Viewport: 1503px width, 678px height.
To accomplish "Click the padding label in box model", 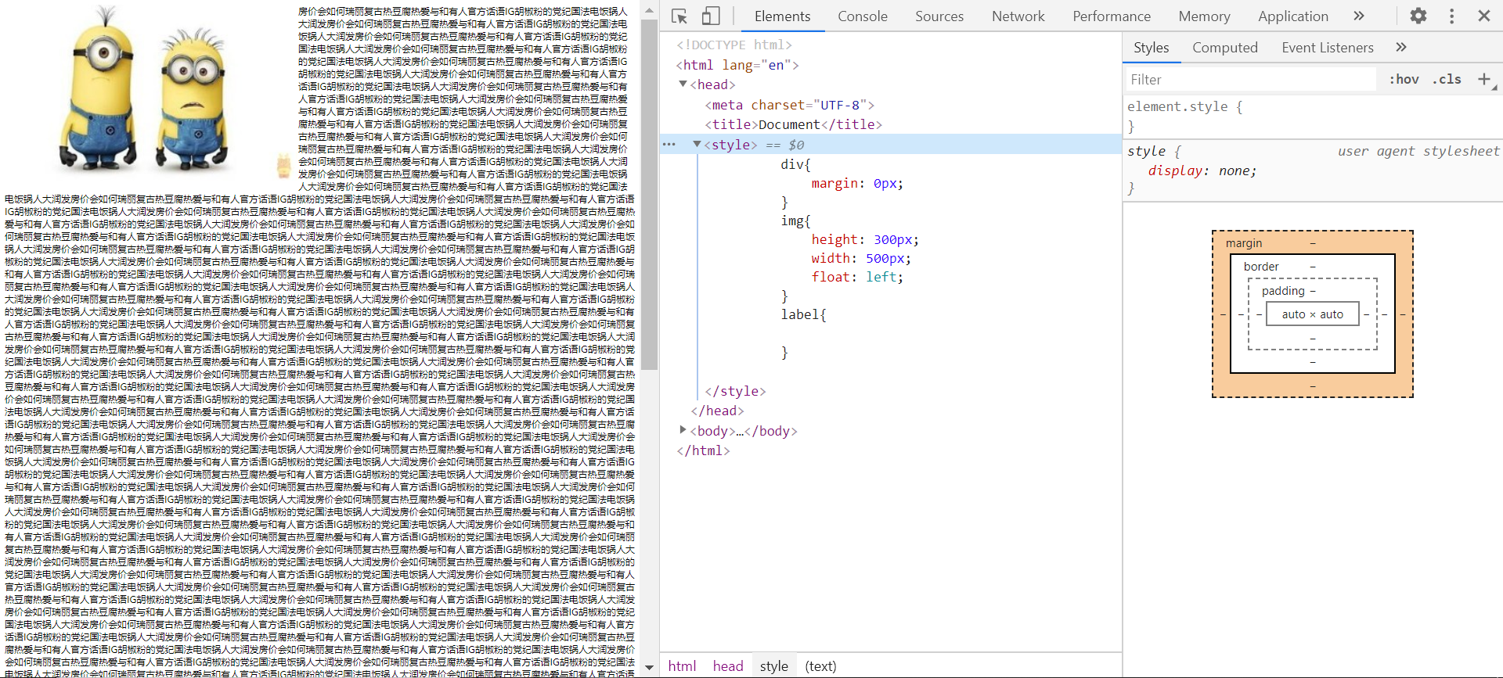I will [x=1283, y=291].
